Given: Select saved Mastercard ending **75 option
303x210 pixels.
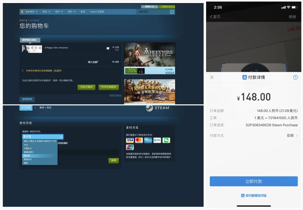Looking at the screenshot, I should click(40, 141).
